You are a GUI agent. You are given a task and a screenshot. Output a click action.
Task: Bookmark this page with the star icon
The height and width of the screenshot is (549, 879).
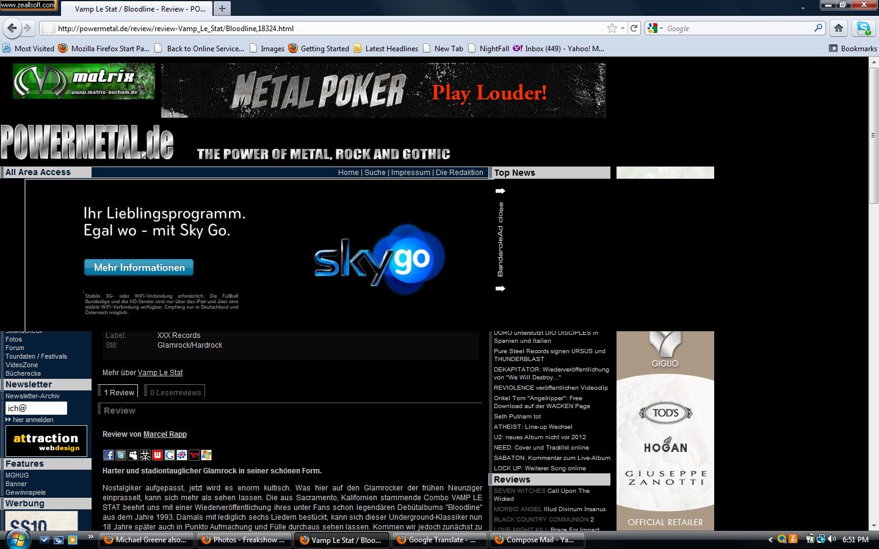(612, 28)
